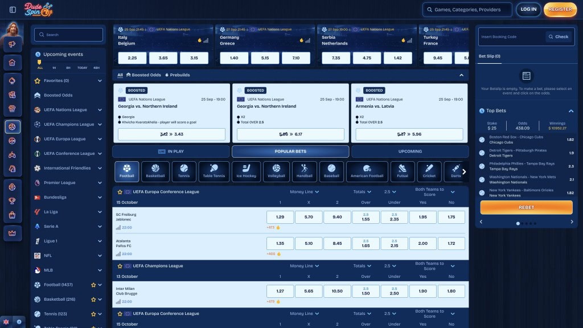This screenshot has height=328, width=583.
Task: Open the sports ball sidebar icon
Action: point(13,127)
